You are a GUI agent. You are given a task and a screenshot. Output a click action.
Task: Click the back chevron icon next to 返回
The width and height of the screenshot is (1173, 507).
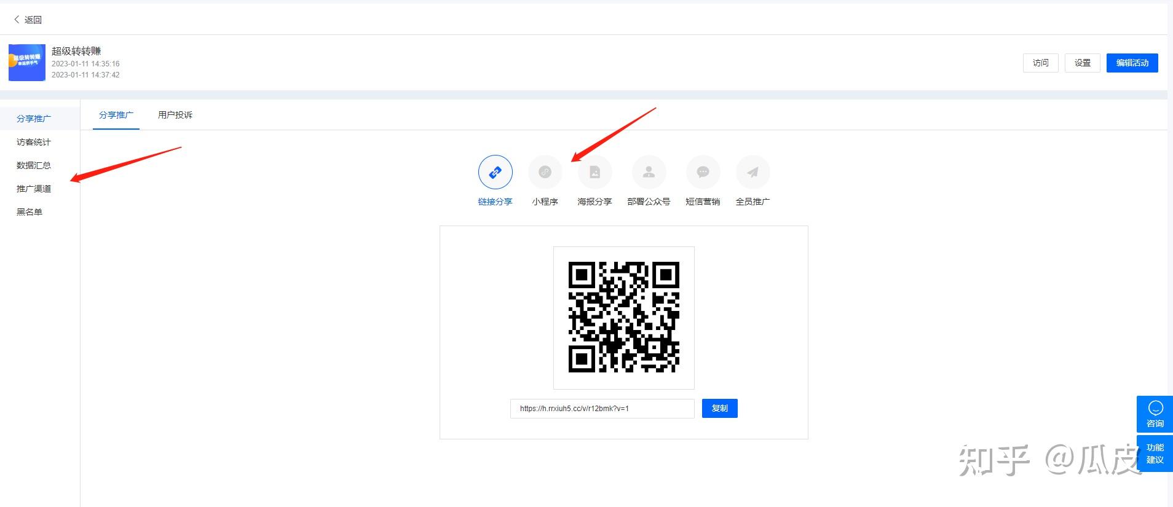click(x=17, y=20)
